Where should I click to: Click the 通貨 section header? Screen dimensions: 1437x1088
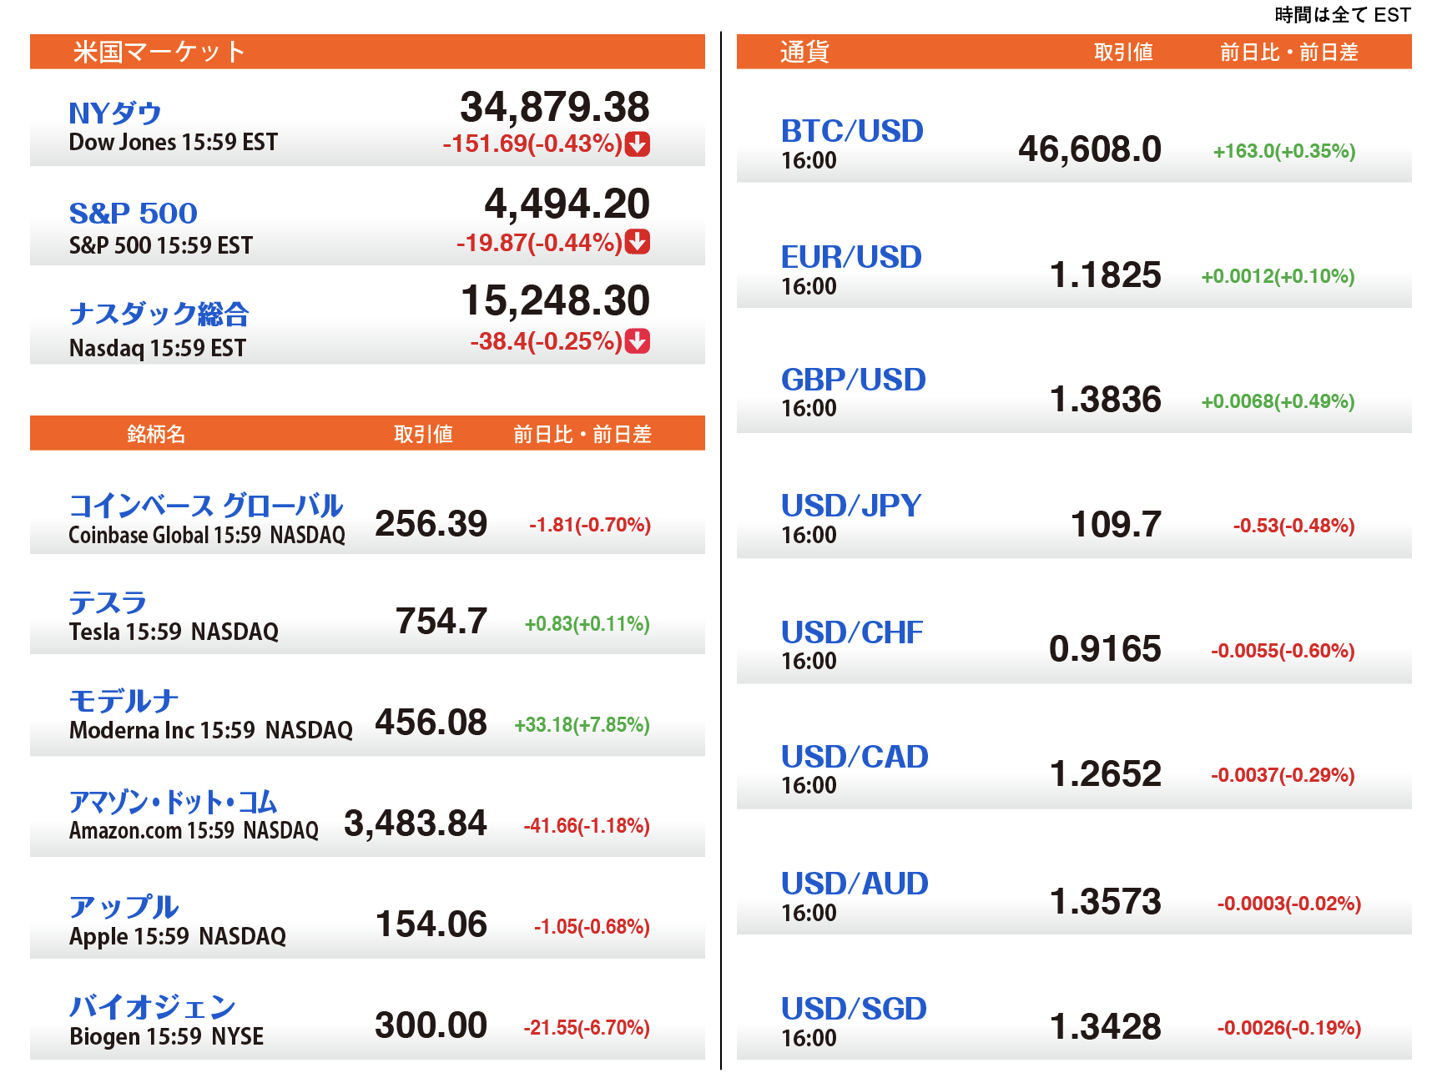click(804, 52)
